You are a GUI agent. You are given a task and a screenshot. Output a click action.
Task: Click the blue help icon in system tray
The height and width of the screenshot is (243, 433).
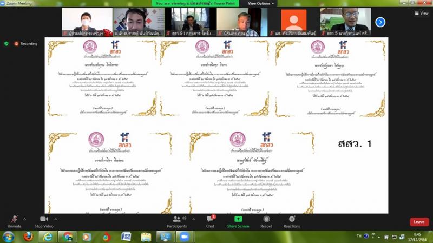tap(366, 236)
